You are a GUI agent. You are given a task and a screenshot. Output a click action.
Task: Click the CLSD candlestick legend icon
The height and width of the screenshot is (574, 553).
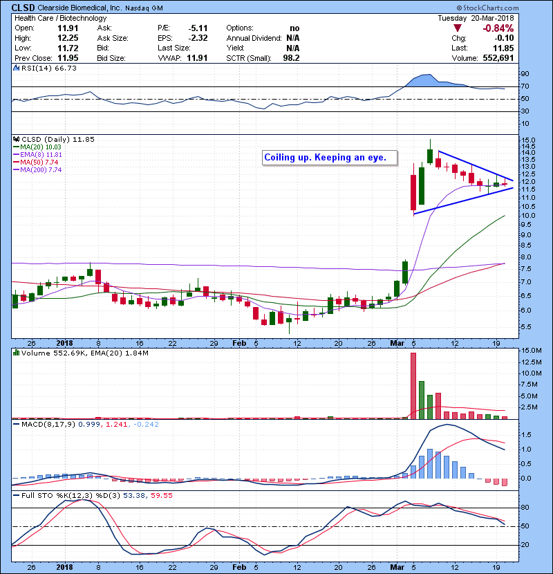pyautogui.click(x=16, y=140)
